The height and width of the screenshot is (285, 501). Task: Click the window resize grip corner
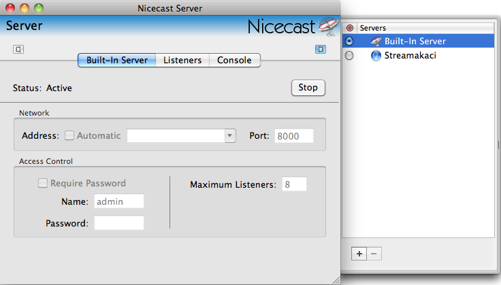point(336,280)
